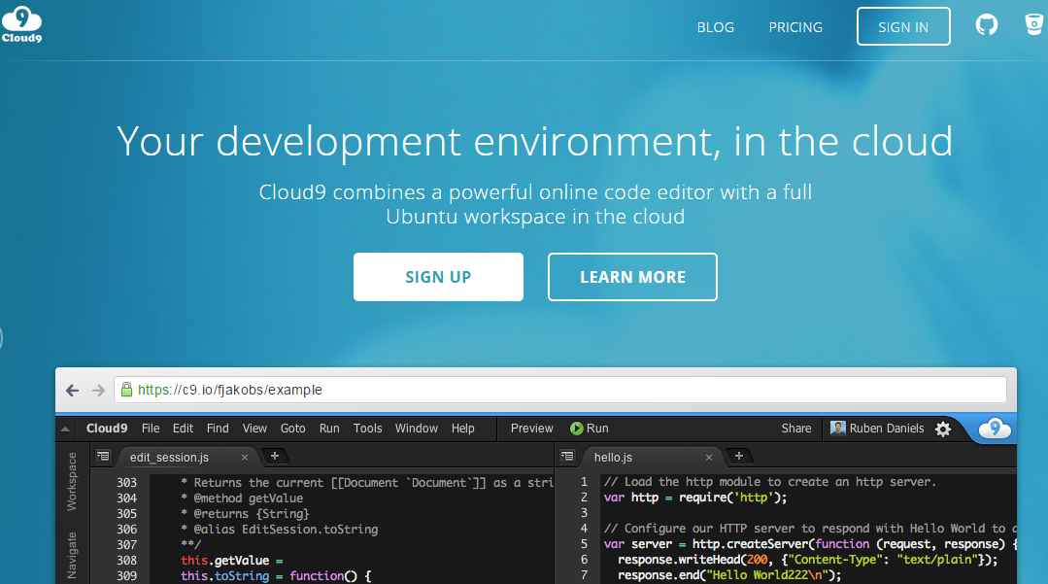Click line number 308 in gutter
Image resolution: width=1048 pixels, height=584 pixels.
(x=126, y=561)
